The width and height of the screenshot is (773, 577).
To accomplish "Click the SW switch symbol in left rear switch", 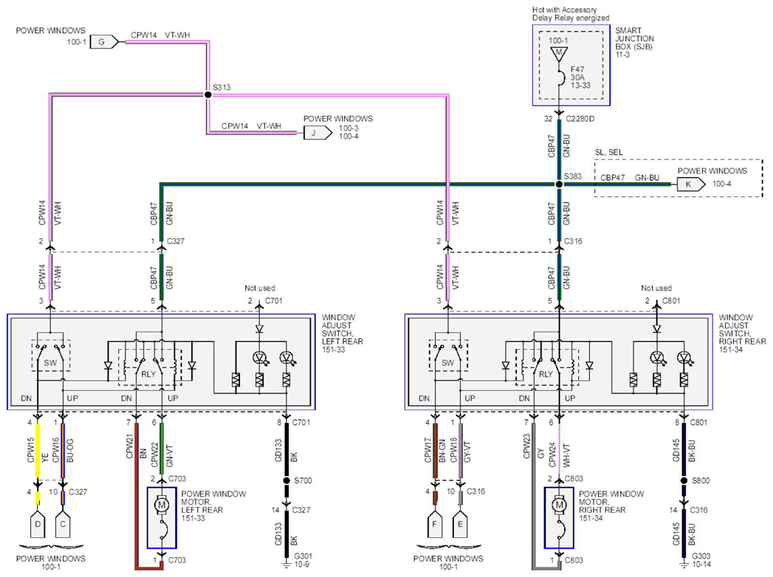I will [51, 356].
